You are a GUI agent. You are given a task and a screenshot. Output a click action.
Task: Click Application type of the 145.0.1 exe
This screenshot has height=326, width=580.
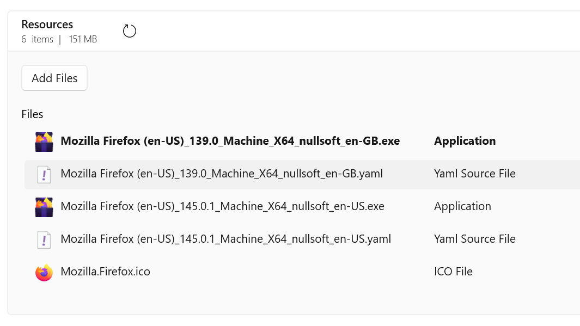click(462, 206)
